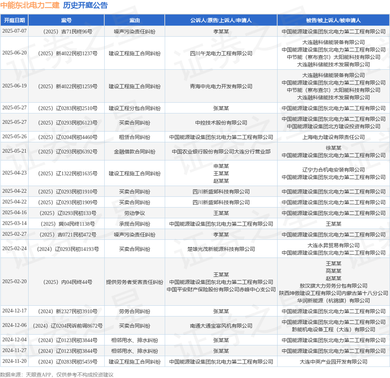Click plaintiff 申某某
390x378 pixels.
coord(221,166)
